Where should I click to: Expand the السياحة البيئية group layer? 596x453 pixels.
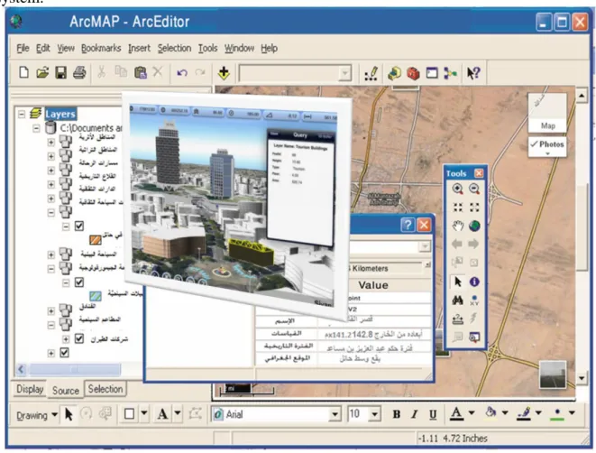(x=50, y=254)
